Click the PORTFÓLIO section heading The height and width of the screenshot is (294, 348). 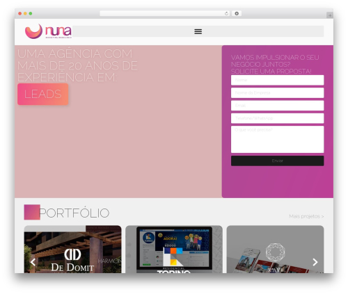point(74,213)
